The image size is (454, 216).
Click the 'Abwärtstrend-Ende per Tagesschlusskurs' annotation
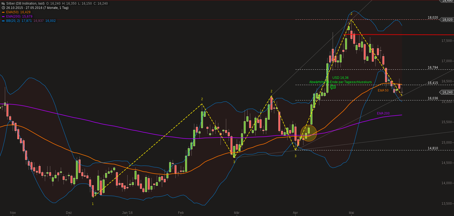(340, 82)
